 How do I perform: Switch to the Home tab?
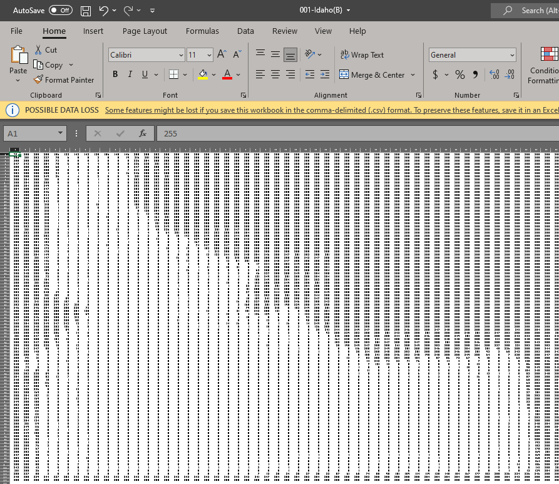(x=54, y=31)
